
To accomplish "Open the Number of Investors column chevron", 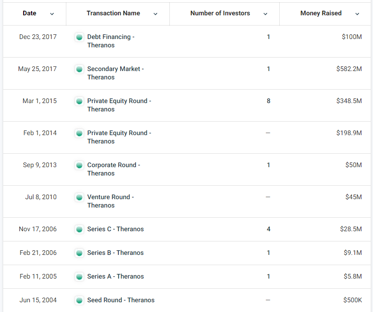I will [x=265, y=14].
